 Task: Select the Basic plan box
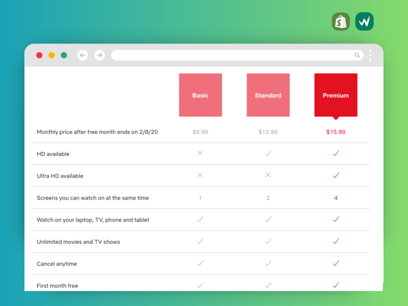coord(200,95)
